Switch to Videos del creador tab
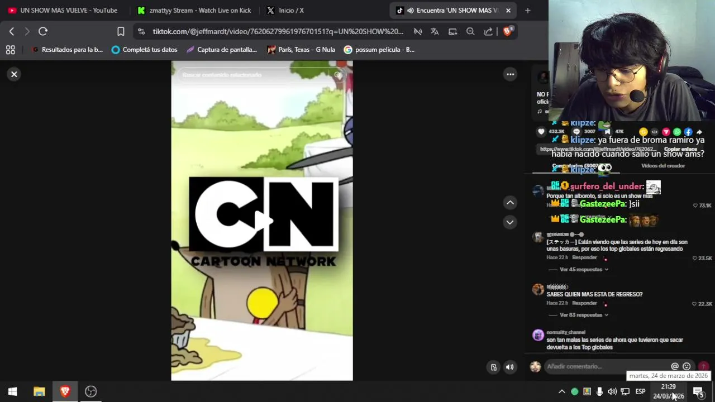The width and height of the screenshot is (715, 402). pyautogui.click(x=663, y=166)
